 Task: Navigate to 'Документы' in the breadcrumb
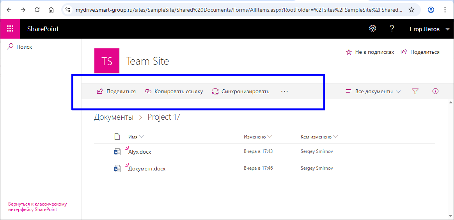point(113,117)
